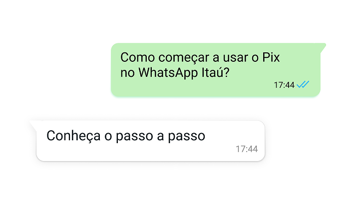Viewport: 352px width, 205px height.
Task: Select the line "no WhatsApp Itaú?"
Action: point(175,73)
